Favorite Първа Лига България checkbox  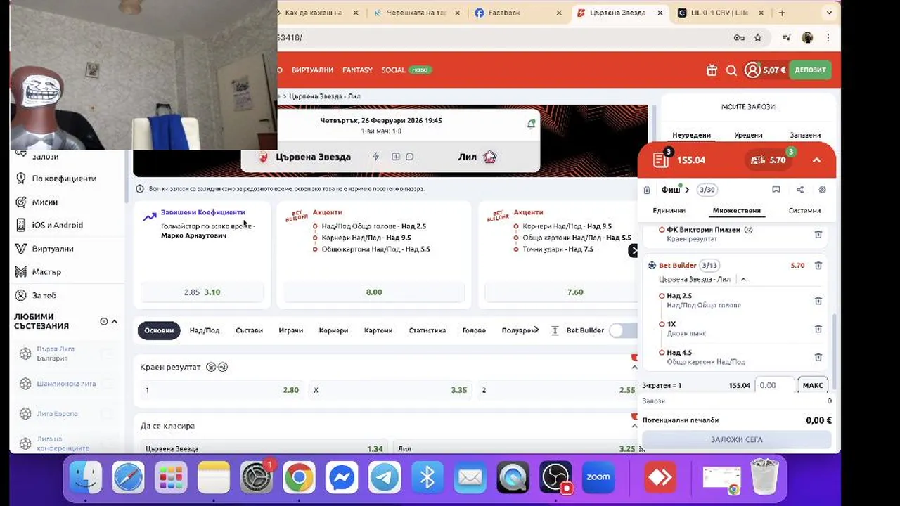(x=108, y=354)
